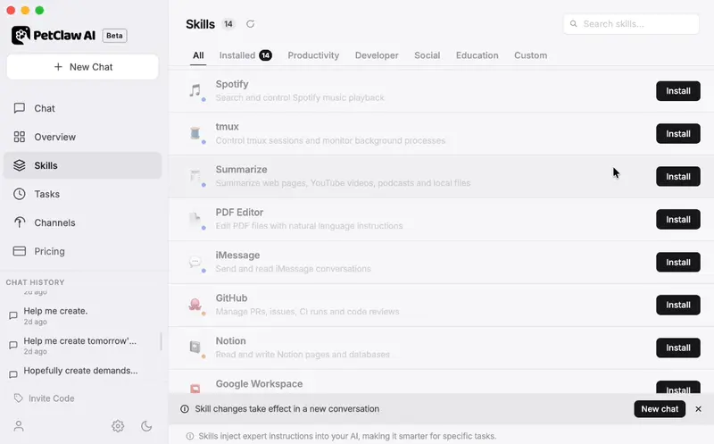The image size is (714, 444).
Task: Click the search magnifier icon
Action: [x=574, y=24]
